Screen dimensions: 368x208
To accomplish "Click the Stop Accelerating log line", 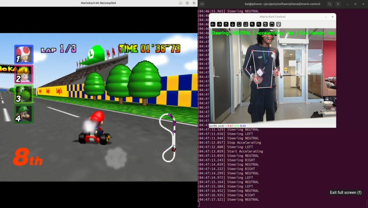I will click(x=229, y=143).
